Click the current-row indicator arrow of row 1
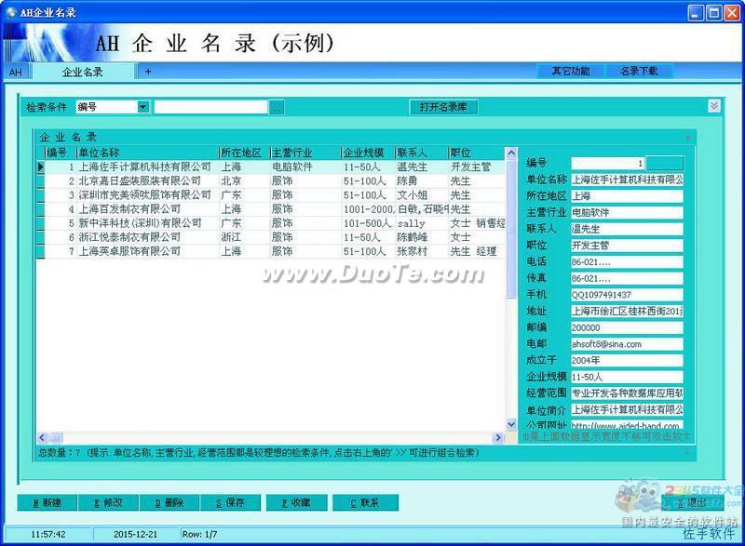The width and height of the screenshot is (745, 546). click(41, 167)
